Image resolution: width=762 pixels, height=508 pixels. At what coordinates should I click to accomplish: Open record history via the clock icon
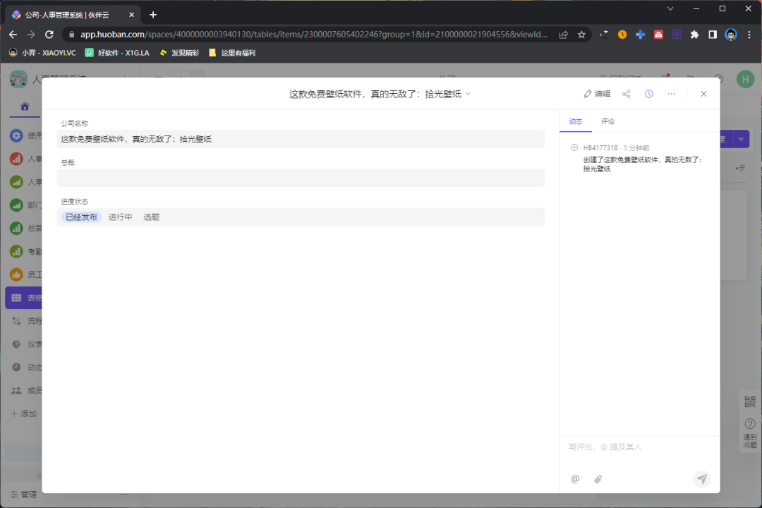tap(648, 93)
